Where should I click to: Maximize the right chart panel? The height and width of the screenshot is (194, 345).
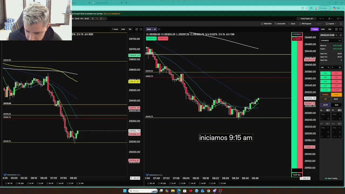(341, 29)
